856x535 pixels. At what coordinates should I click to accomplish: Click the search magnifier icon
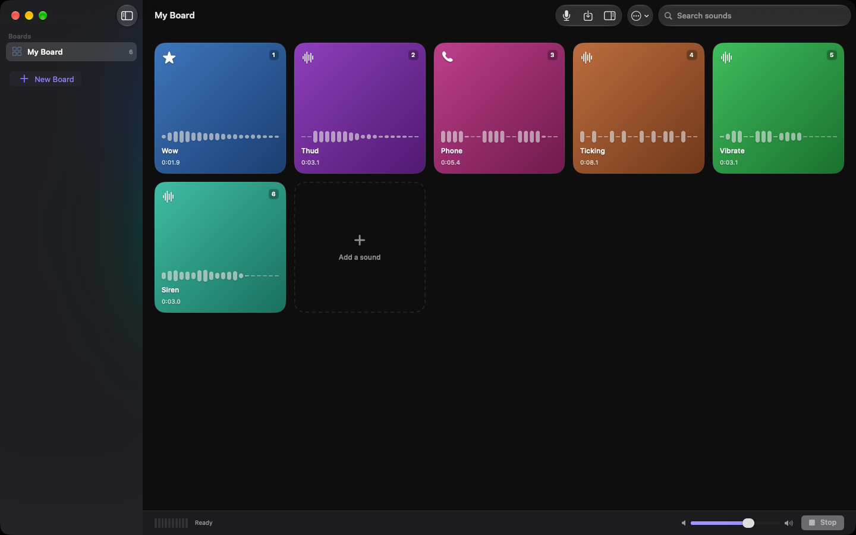pyautogui.click(x=668, y=16)
